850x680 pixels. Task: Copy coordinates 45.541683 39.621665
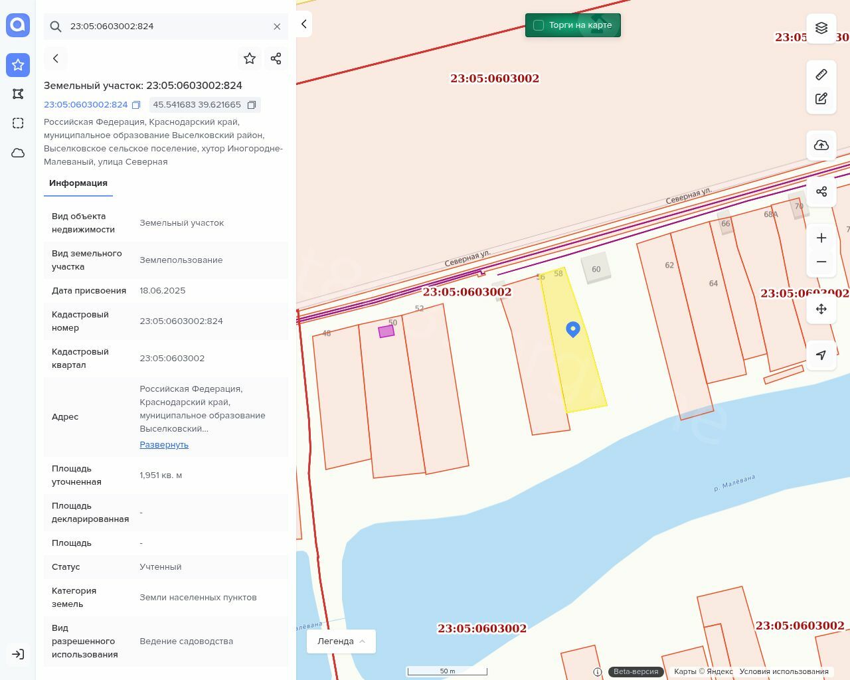(x=252, y=105)
